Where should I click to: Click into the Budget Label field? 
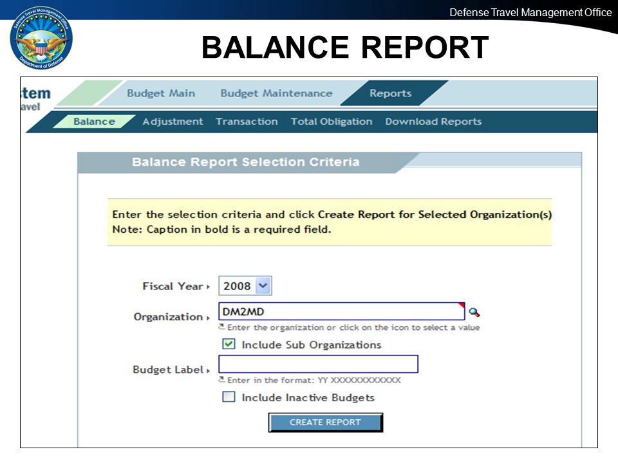coord(318,364)
